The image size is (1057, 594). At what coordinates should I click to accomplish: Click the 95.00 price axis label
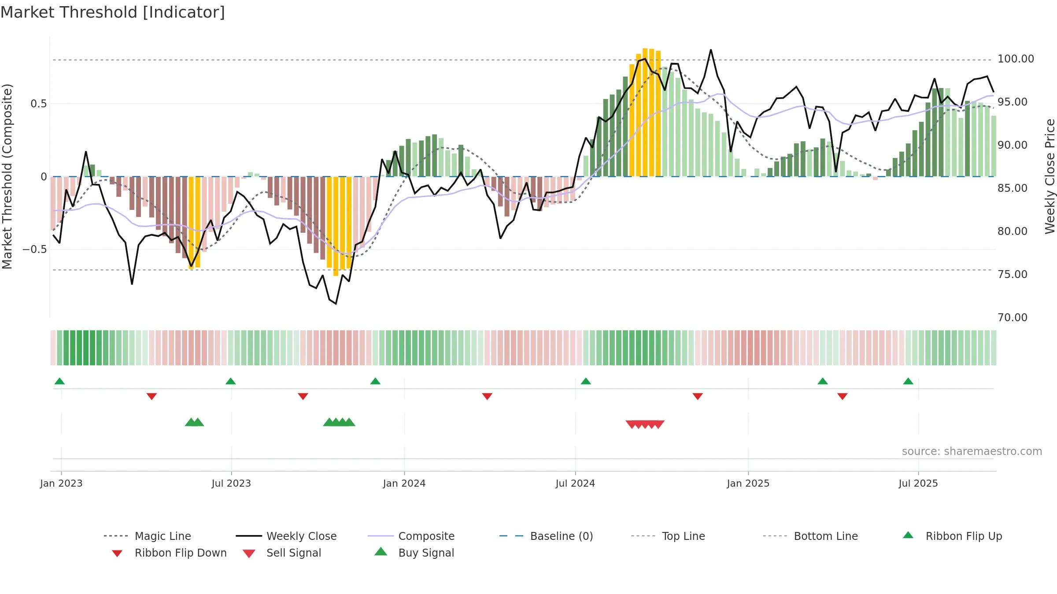(1013, 102)
